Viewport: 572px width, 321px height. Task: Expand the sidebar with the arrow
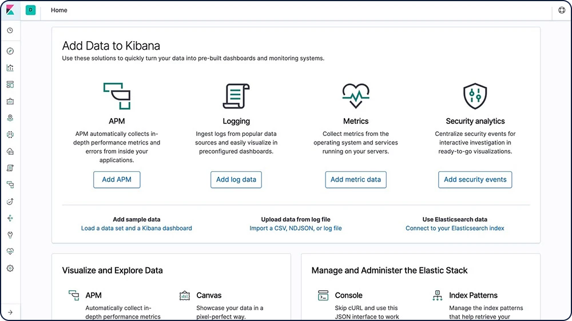[x=10, y=312]
